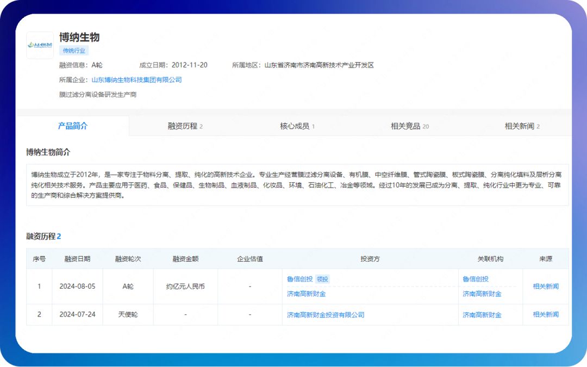Switch to the 产品简介 tab
The width and height of the screenshot is (587, 367).
pyautogui.click(x=73, y=126)
